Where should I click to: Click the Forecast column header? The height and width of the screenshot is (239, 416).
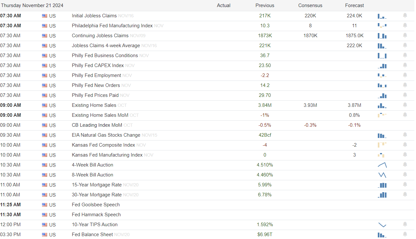(355, 5)
